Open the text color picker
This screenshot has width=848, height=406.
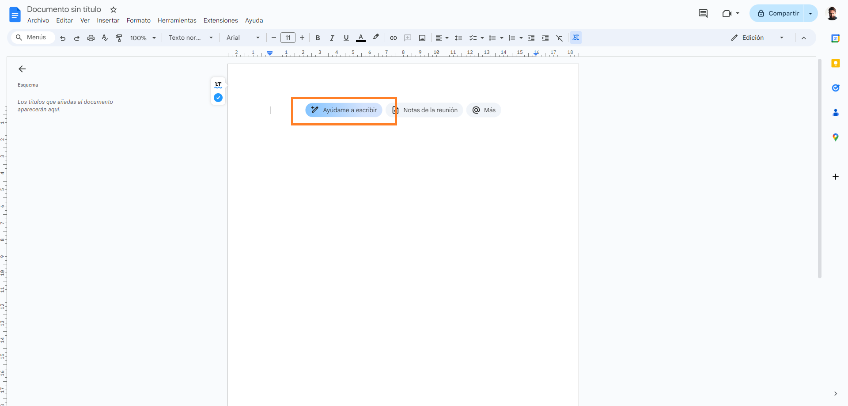(x=361, y=38)
